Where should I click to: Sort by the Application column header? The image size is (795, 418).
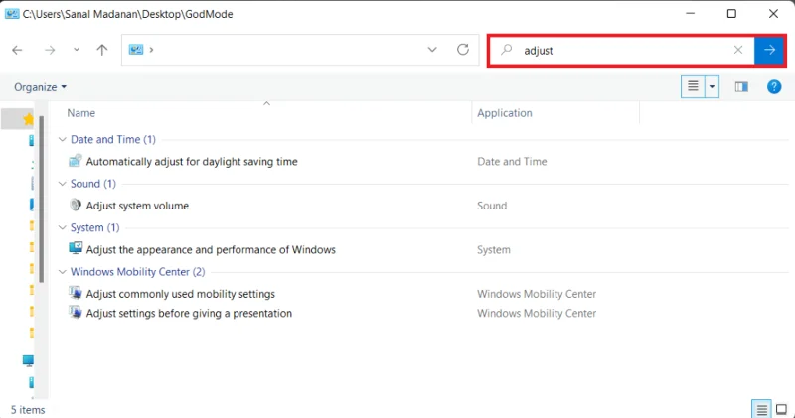tap(505, 113)
